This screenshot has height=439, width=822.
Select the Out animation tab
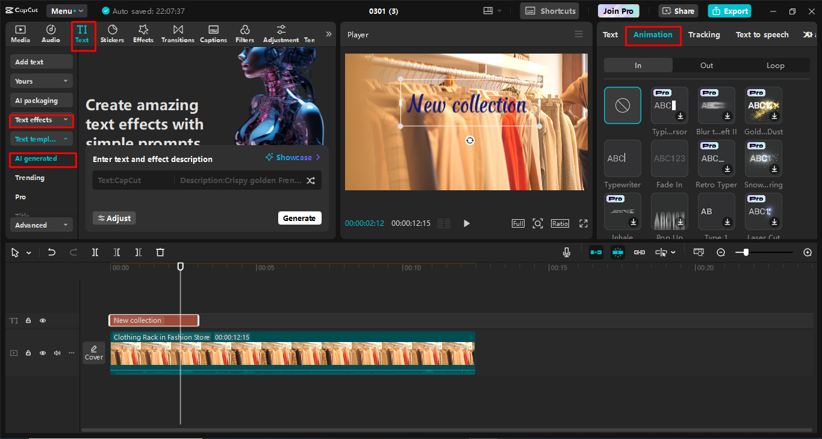[706, 66]
